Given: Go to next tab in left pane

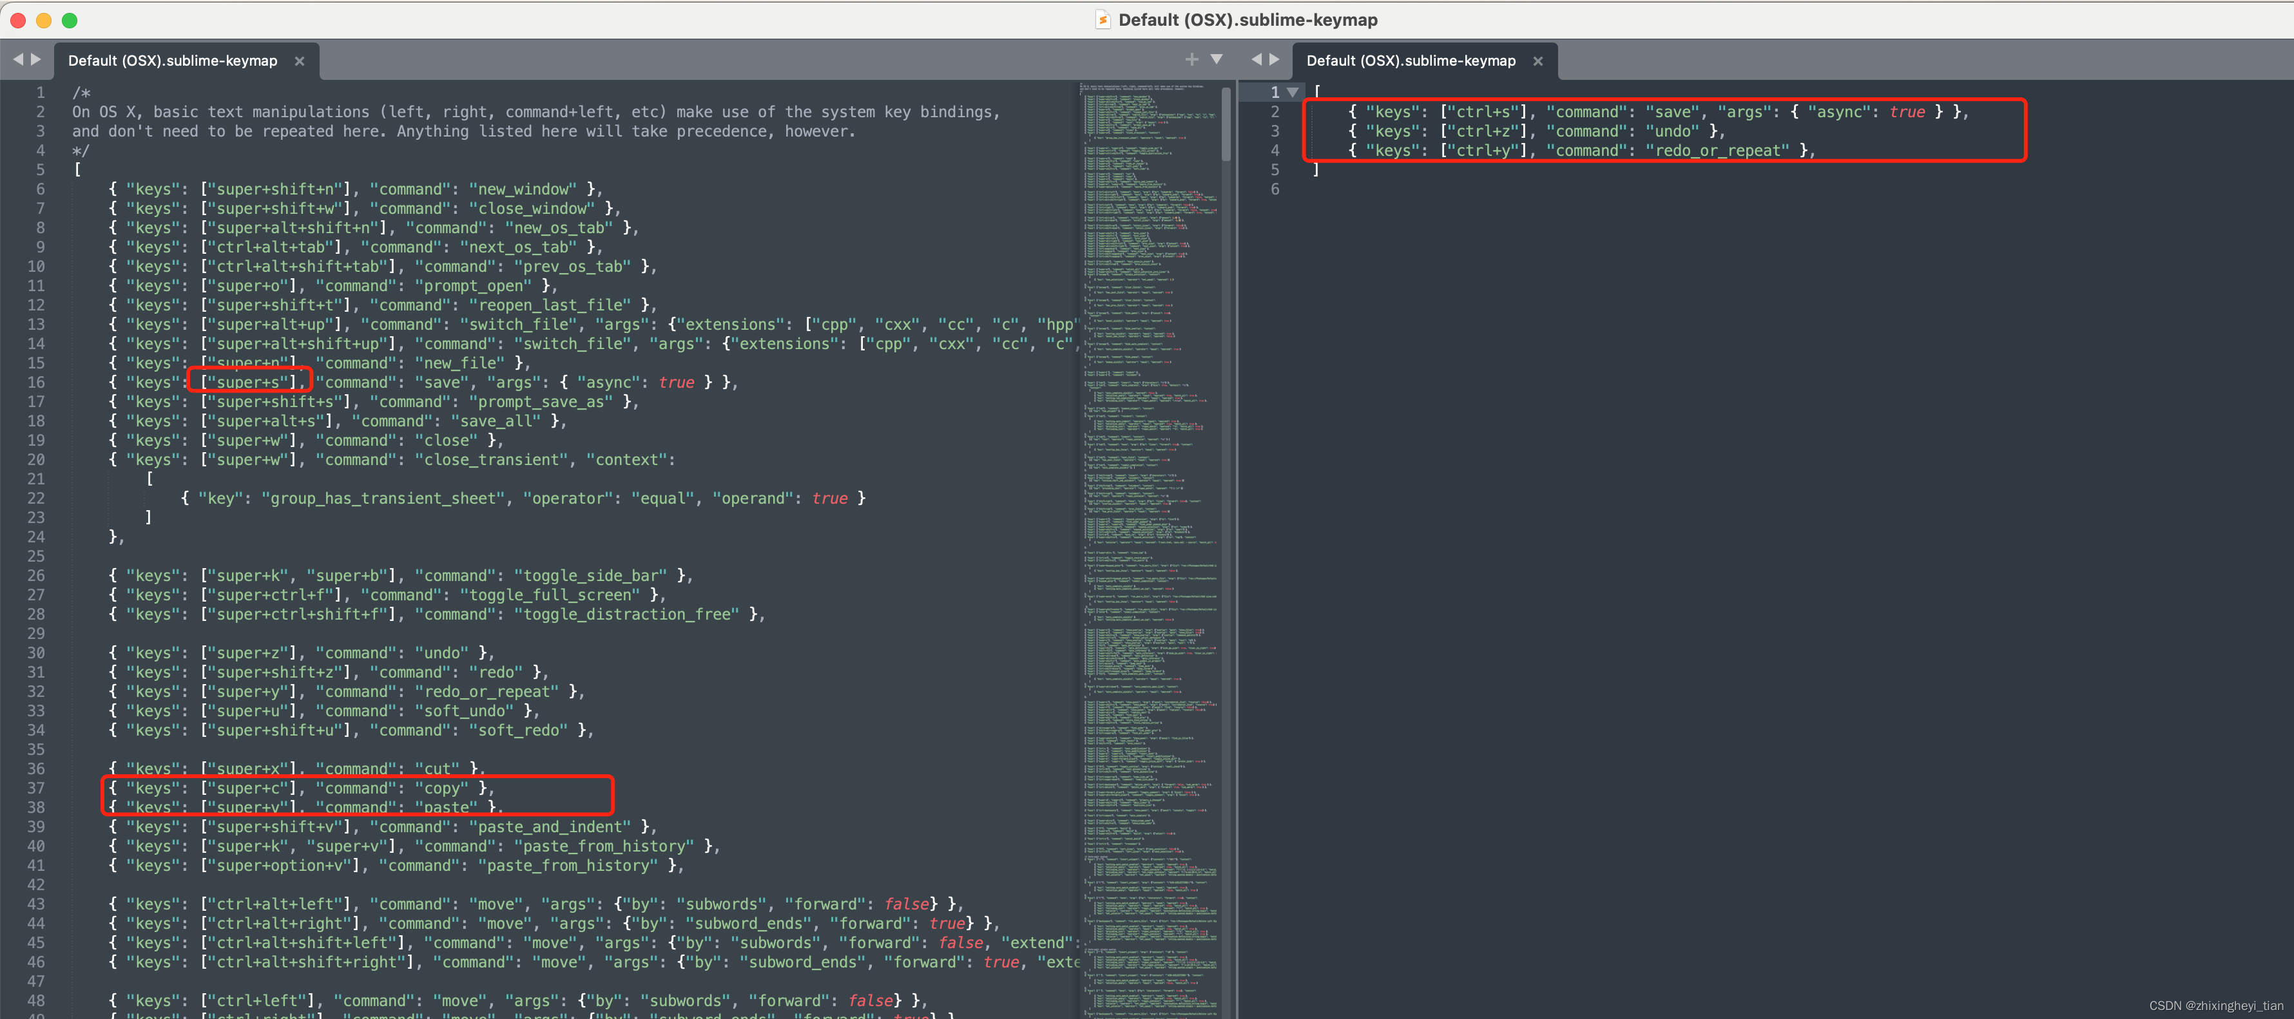Looking at the screenshot, I should pos(37,60).
